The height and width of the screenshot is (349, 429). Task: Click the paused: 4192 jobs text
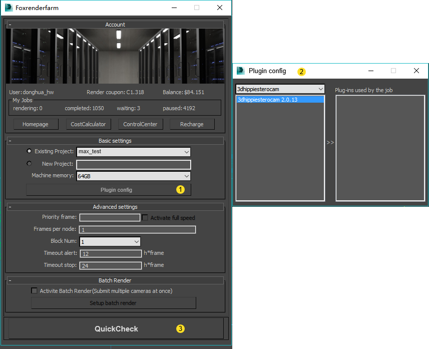179,108
